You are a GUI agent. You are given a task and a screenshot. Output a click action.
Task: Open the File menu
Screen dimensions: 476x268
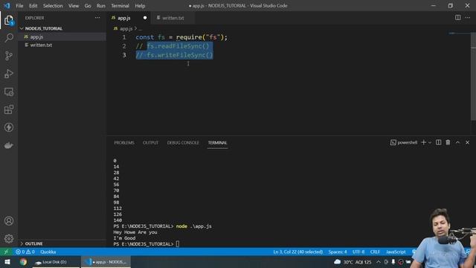click(19, 6)
